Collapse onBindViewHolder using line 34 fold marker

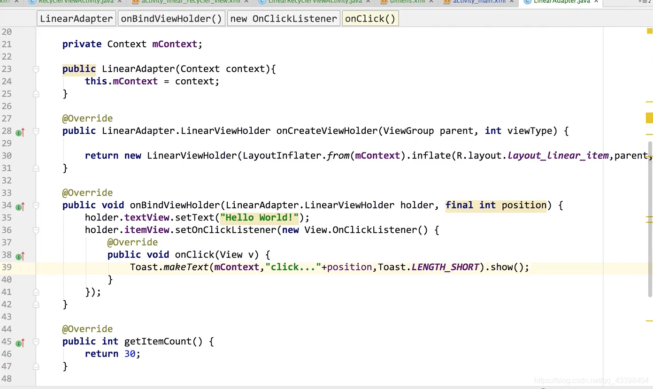[x=36, y=205]
